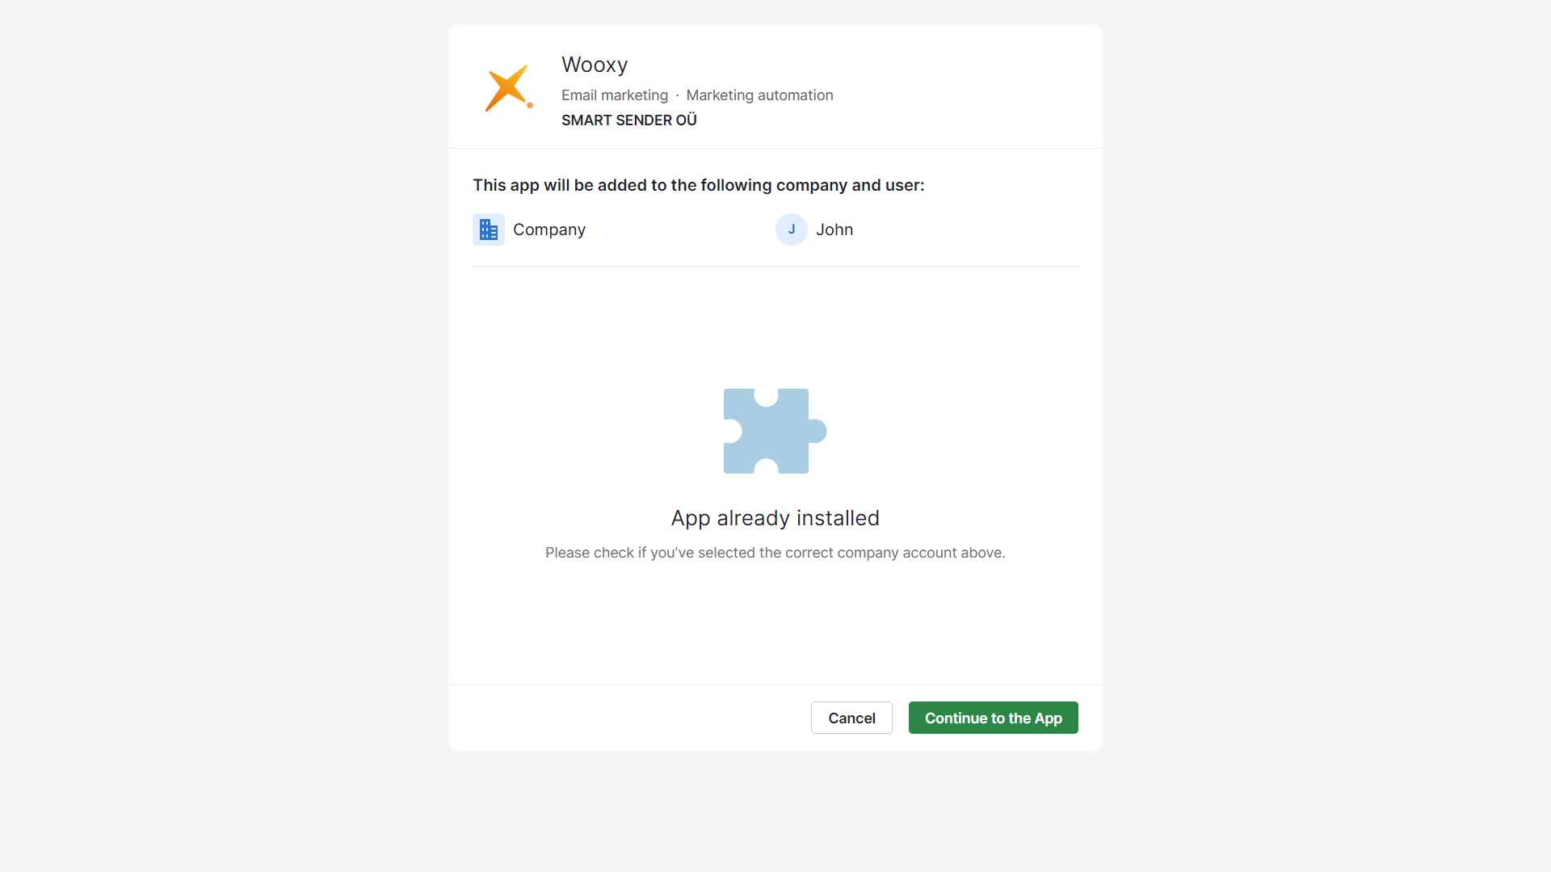This screenshot has height=872, width=1551.
Task: Click the J avatar circle for John
Action: 792,230
